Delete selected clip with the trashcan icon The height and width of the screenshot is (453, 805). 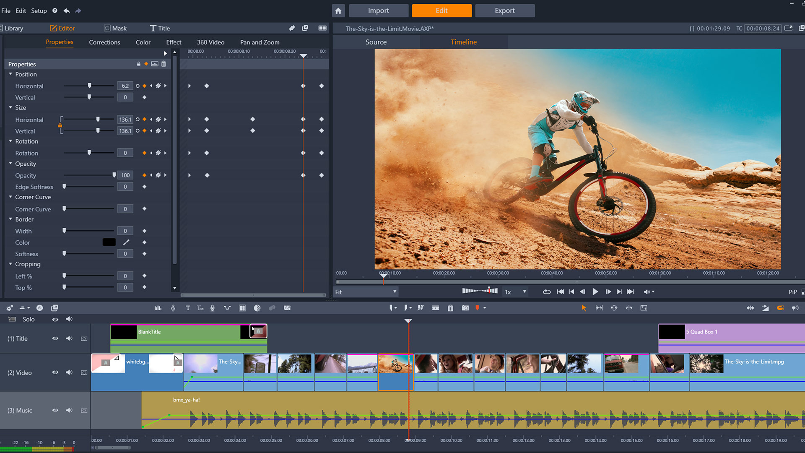click(x=450, y=307)
